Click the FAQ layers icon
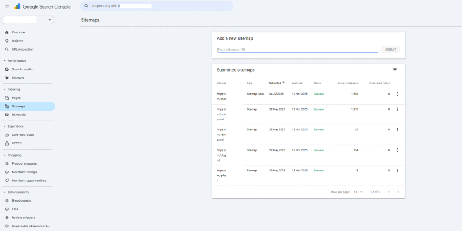The image size is (462, 231). coord(7,209)
